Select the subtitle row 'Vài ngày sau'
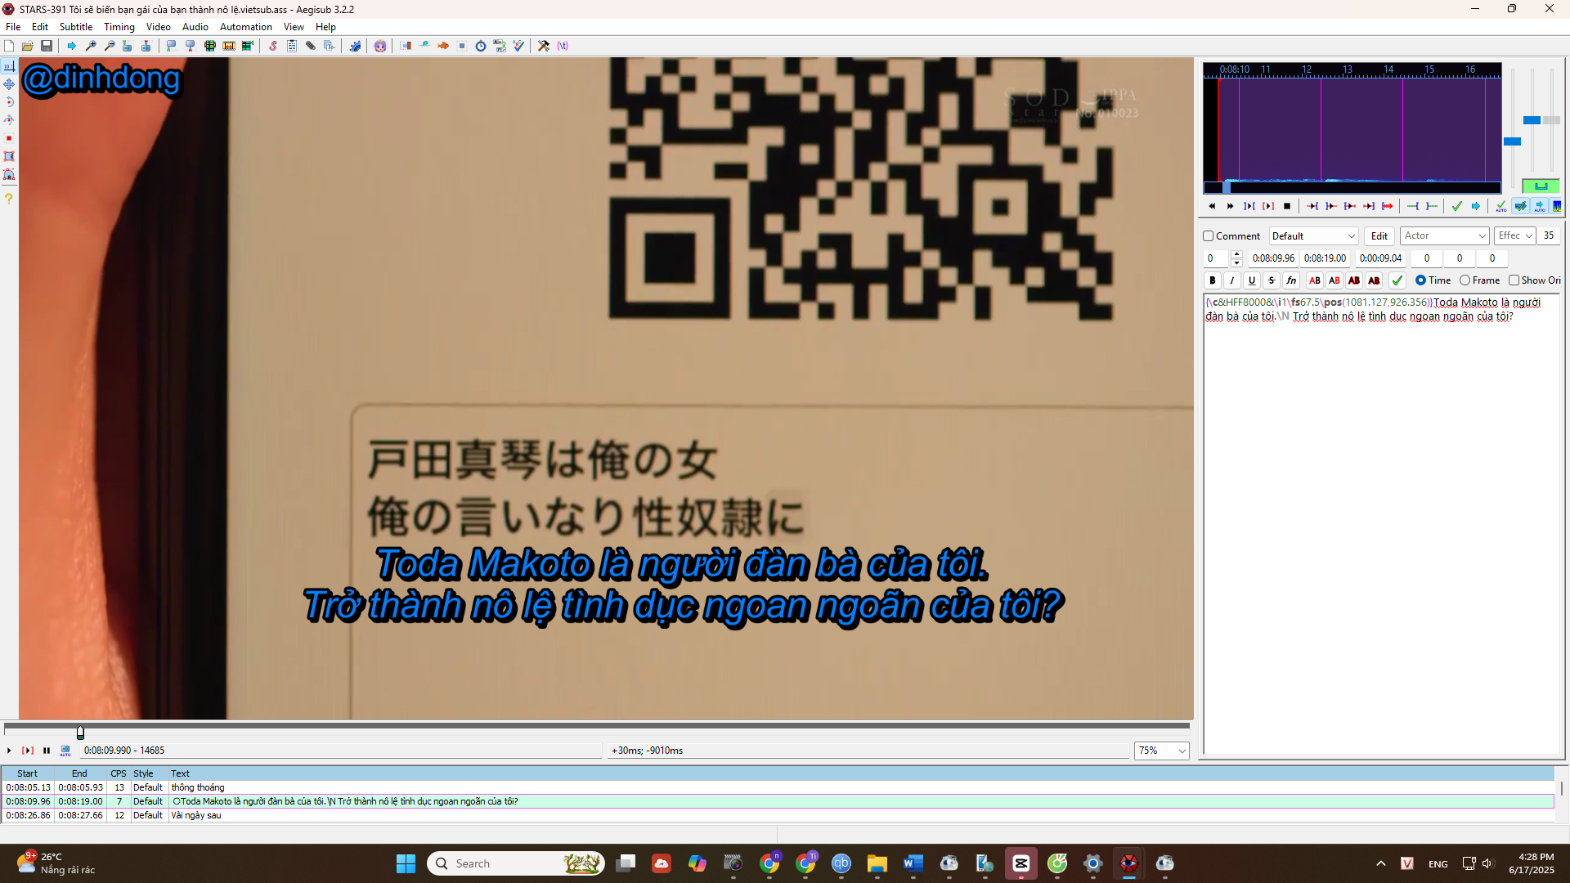The width and height of the screenshot is (1570, 883). pos(778,815)
